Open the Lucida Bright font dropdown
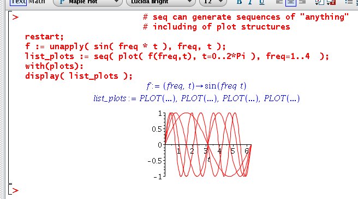358x199 pixels. click(161, 2)
